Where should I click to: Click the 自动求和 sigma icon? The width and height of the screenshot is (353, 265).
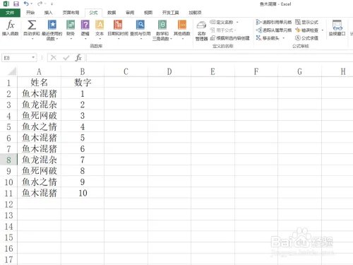click(32, 25)
